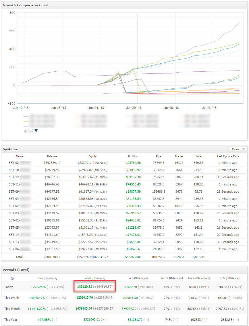Sort systems by Balance column header
Viewport: 249px width, 326px height.
[52, 156]
